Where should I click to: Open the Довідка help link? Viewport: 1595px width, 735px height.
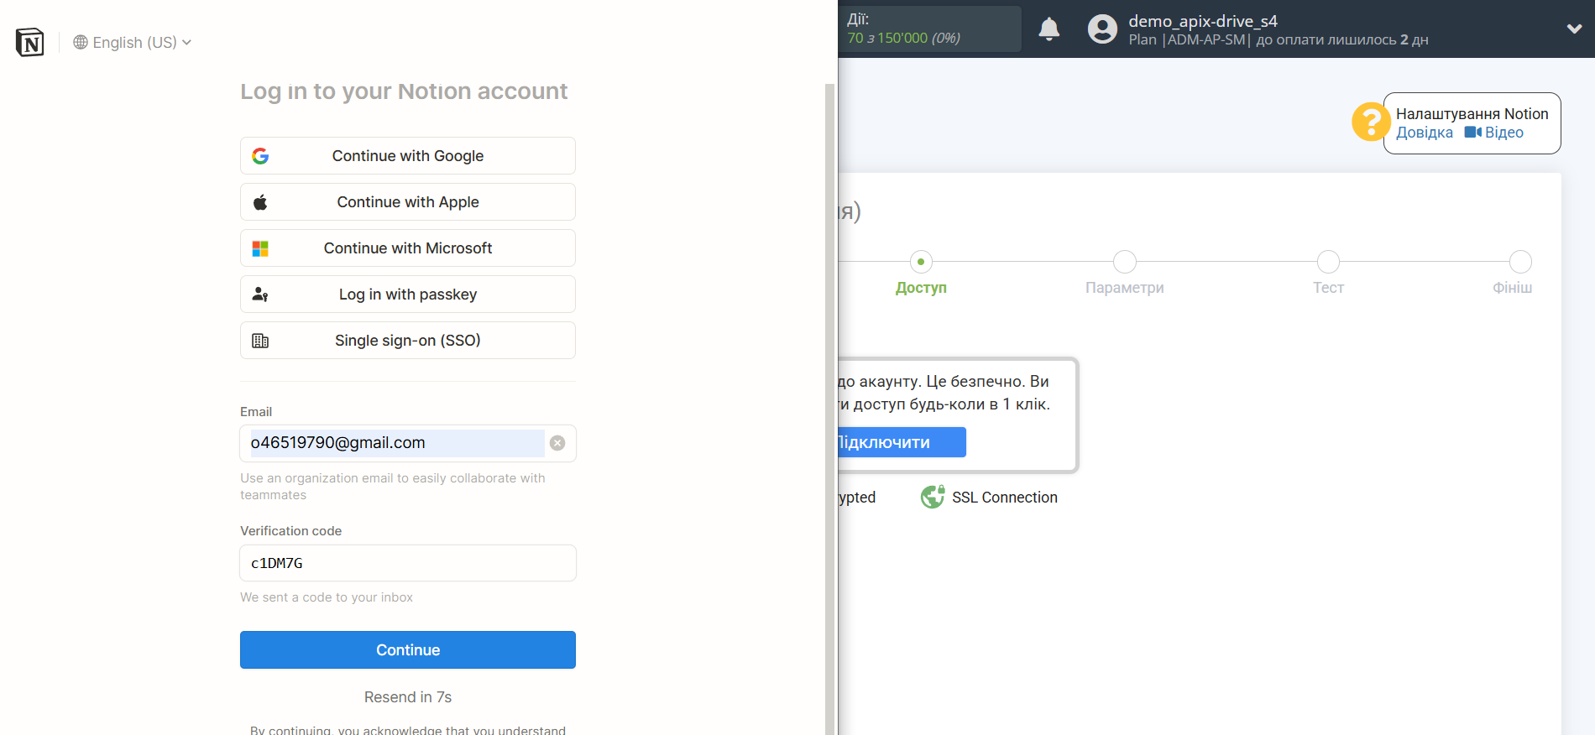click(1425, 133)
